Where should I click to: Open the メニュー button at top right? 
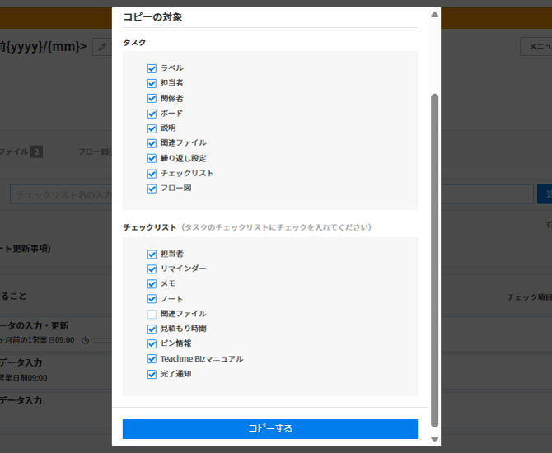[536, 47]
